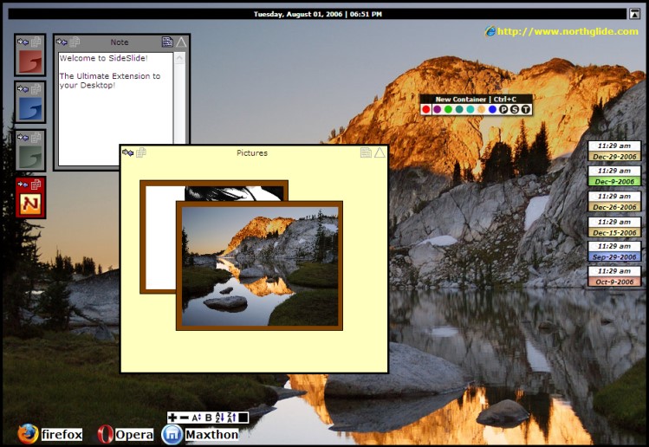
Task: Click the copy icon in Note header
Action: click(x=75, y=42)
